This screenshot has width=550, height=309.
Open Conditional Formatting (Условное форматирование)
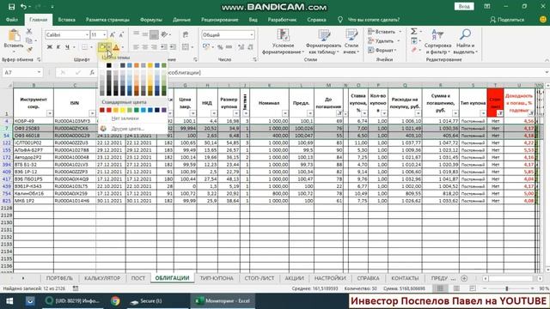click(283, 42)
